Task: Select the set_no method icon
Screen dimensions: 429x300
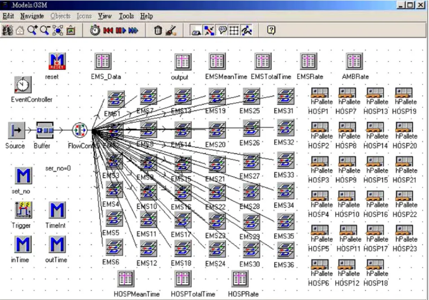Action: coord(23,176)
